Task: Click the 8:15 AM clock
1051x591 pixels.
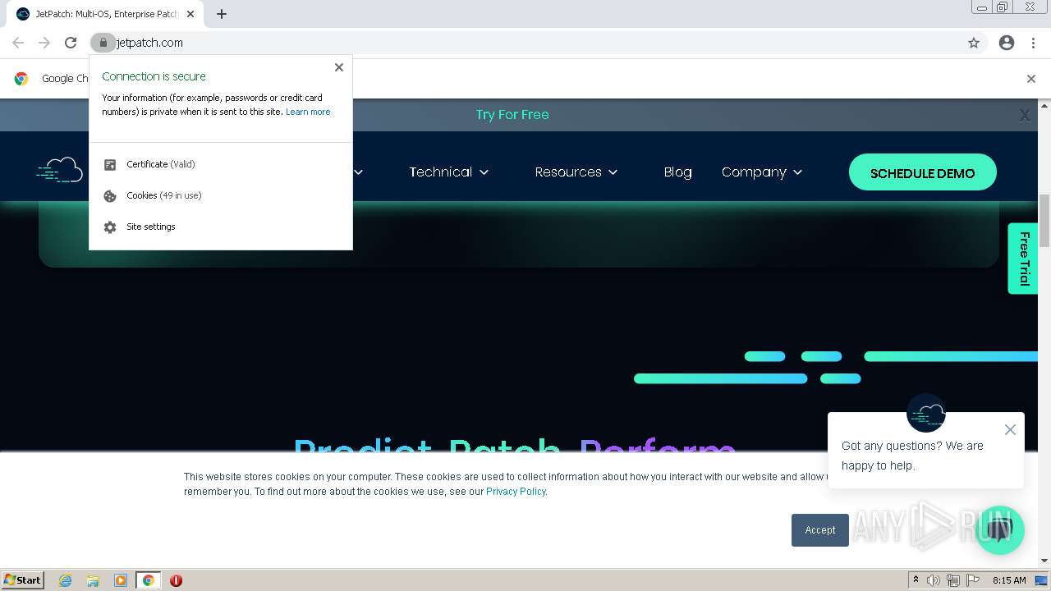Action: tap(1009, 580)
